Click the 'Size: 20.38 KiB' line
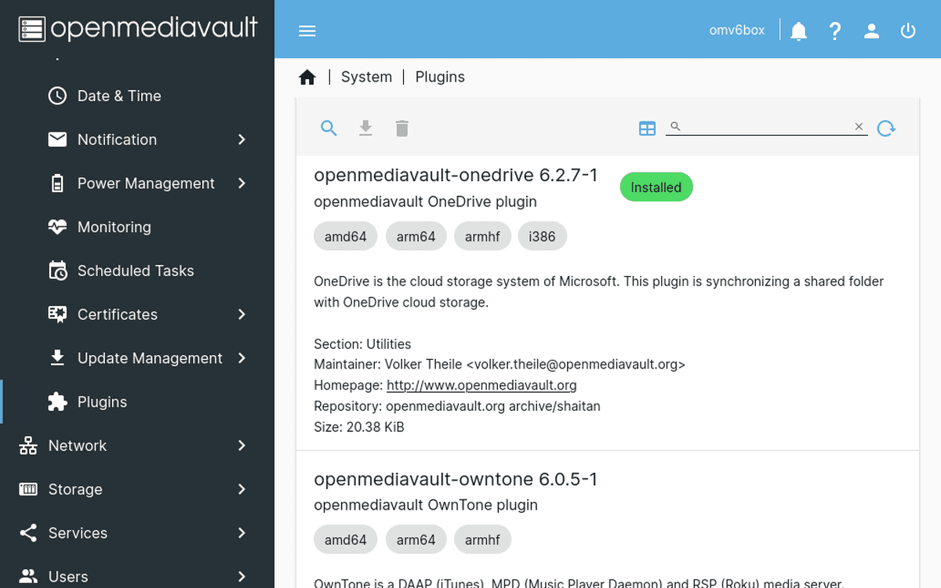Image resolution: width=941 pixels, height=588 pixels. (359, 427)
